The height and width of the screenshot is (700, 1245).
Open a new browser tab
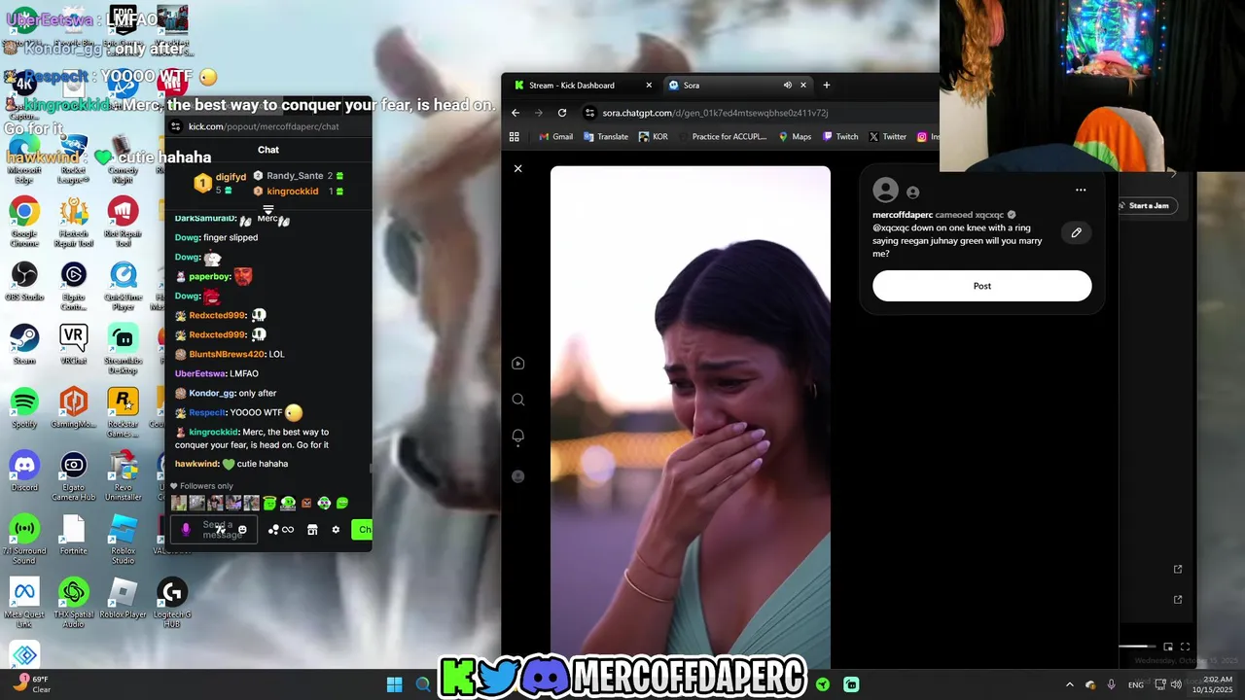coord(827,86)
